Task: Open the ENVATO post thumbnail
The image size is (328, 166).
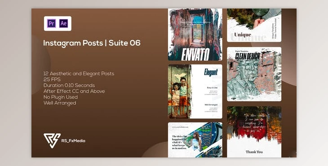Action: tap(195, 35)
